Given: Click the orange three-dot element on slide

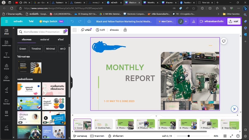Looking at the screenshot, I should [210, 45].
